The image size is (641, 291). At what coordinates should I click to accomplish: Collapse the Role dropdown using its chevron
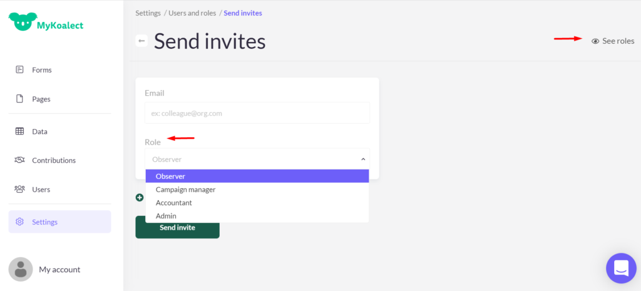363,160
